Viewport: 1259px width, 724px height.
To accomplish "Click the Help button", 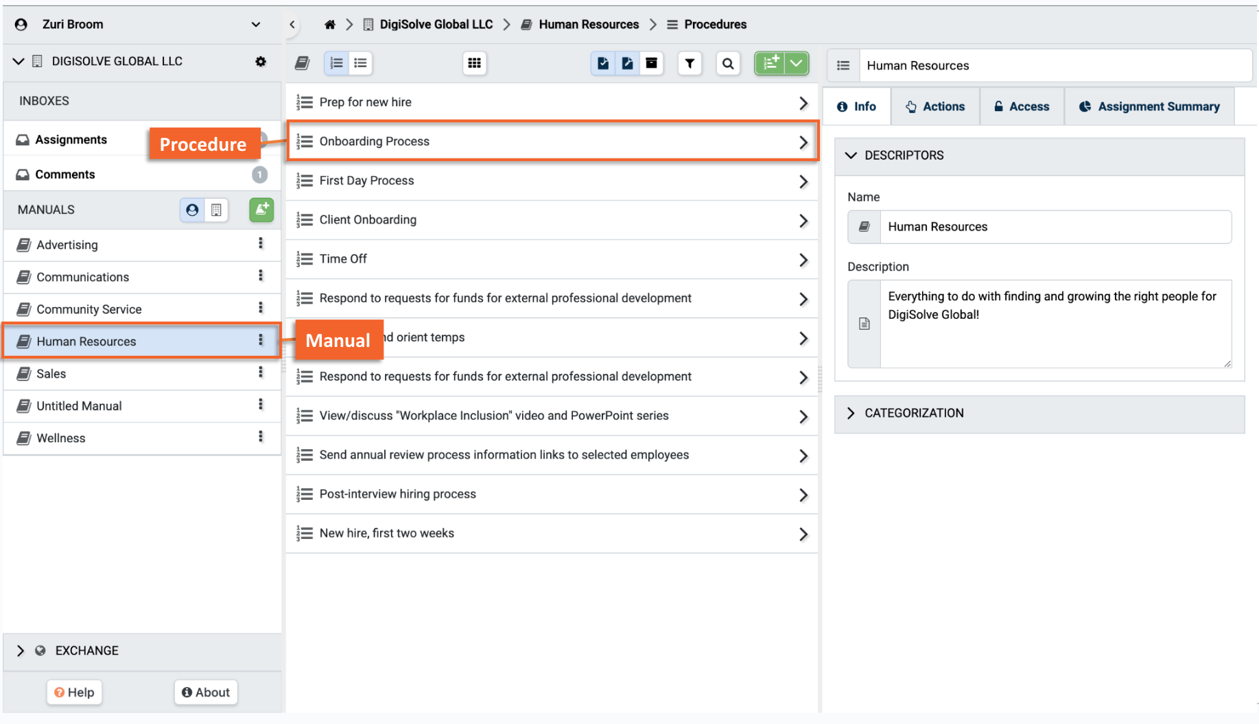I will (x=74, y=692).
